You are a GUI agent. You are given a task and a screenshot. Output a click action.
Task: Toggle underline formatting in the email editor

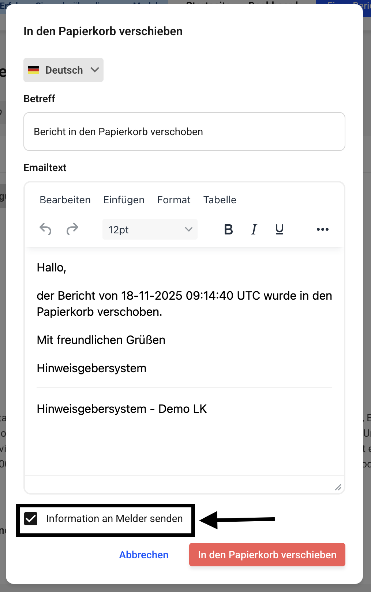pos(280,229)
